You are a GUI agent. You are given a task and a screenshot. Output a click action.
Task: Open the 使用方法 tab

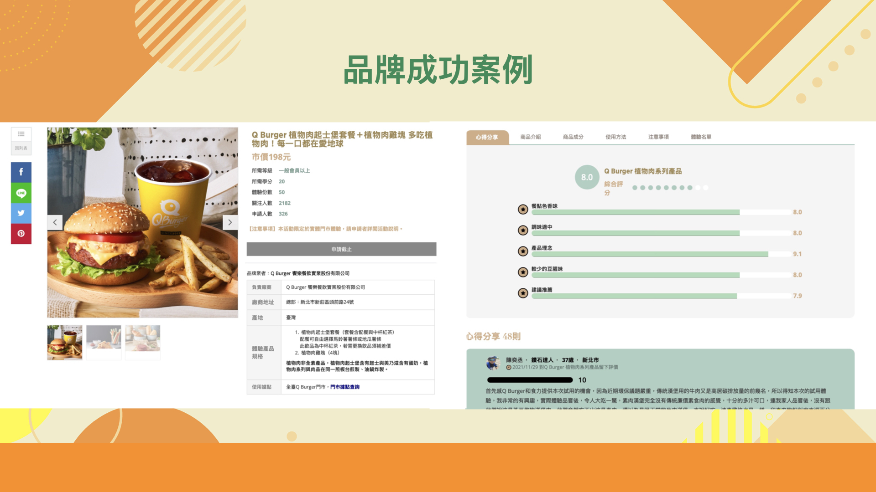coord(616,137)
